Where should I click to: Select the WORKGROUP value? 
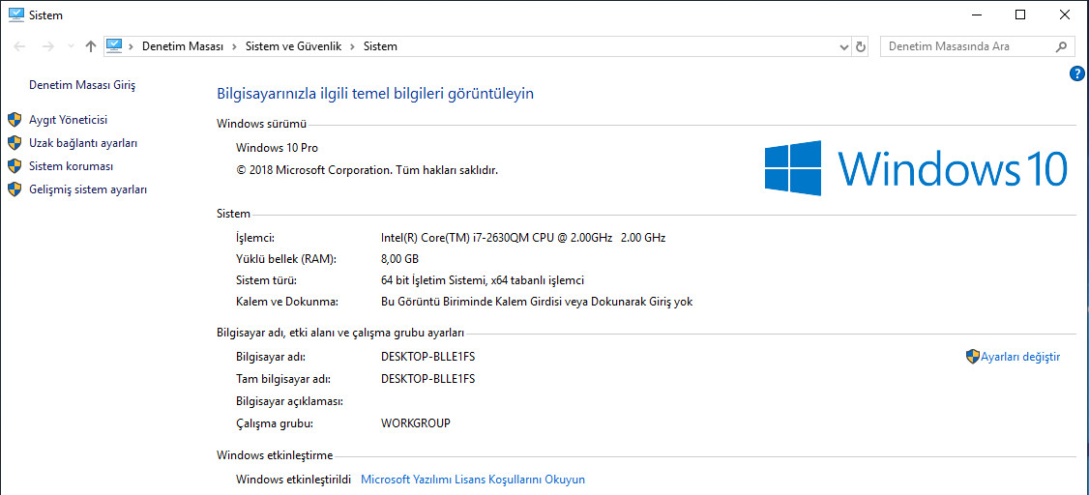pos(416,422)
